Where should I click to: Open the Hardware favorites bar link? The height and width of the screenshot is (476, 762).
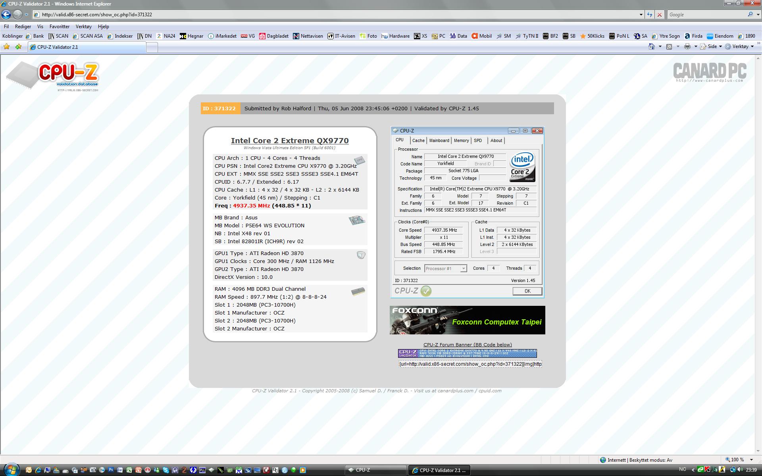(396, 36)
